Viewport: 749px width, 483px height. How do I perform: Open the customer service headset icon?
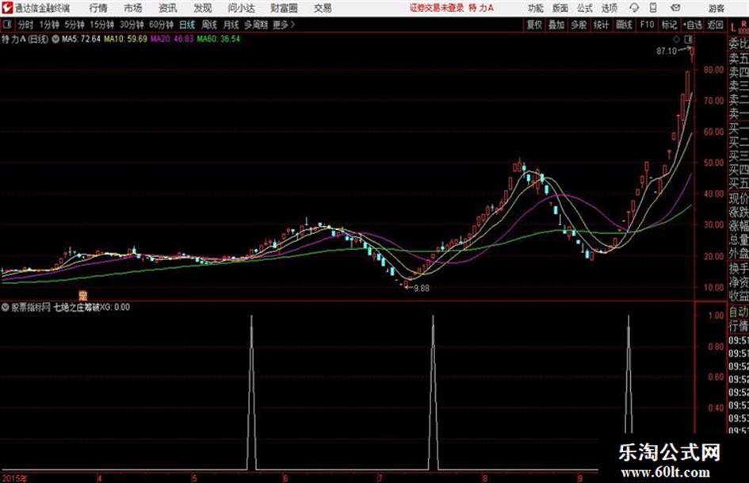(x=634, y=8)
